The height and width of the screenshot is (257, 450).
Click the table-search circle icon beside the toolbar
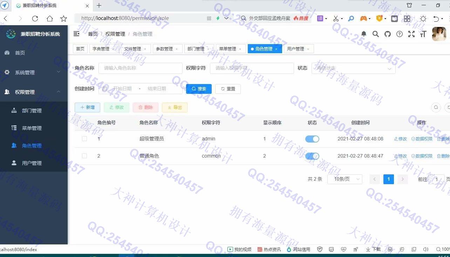pyautogui.click(x=436, y=107)
